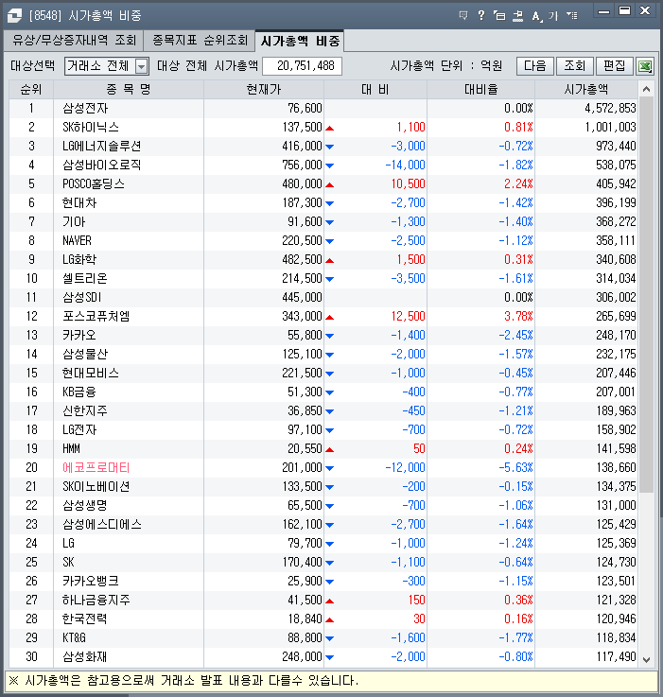Click market cap 117,490 for 삼성화재
The width and height of the screenshot is (663, 697).
point(616,656)
